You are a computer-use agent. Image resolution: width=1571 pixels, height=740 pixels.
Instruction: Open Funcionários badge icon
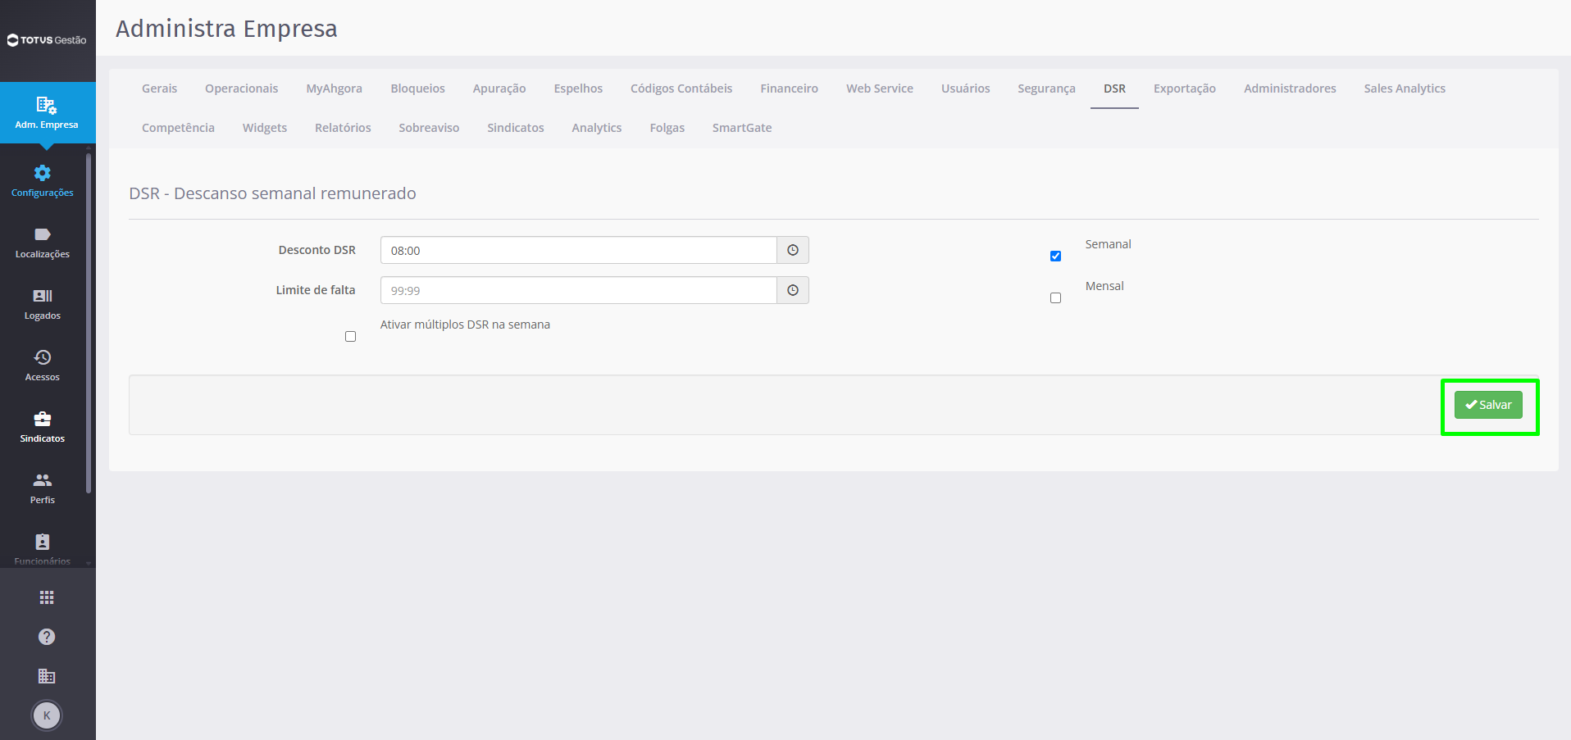coord(43,542)
